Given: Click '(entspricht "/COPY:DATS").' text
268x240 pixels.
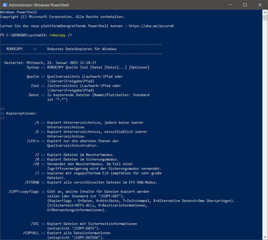Looking at the screenshot, I should point(74,228).
